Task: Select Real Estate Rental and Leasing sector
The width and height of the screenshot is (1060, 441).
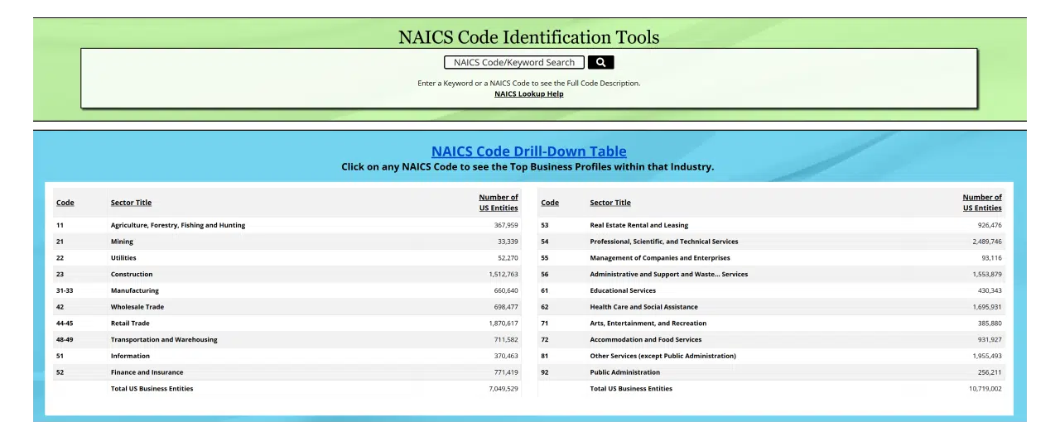Action: (639, 225)
